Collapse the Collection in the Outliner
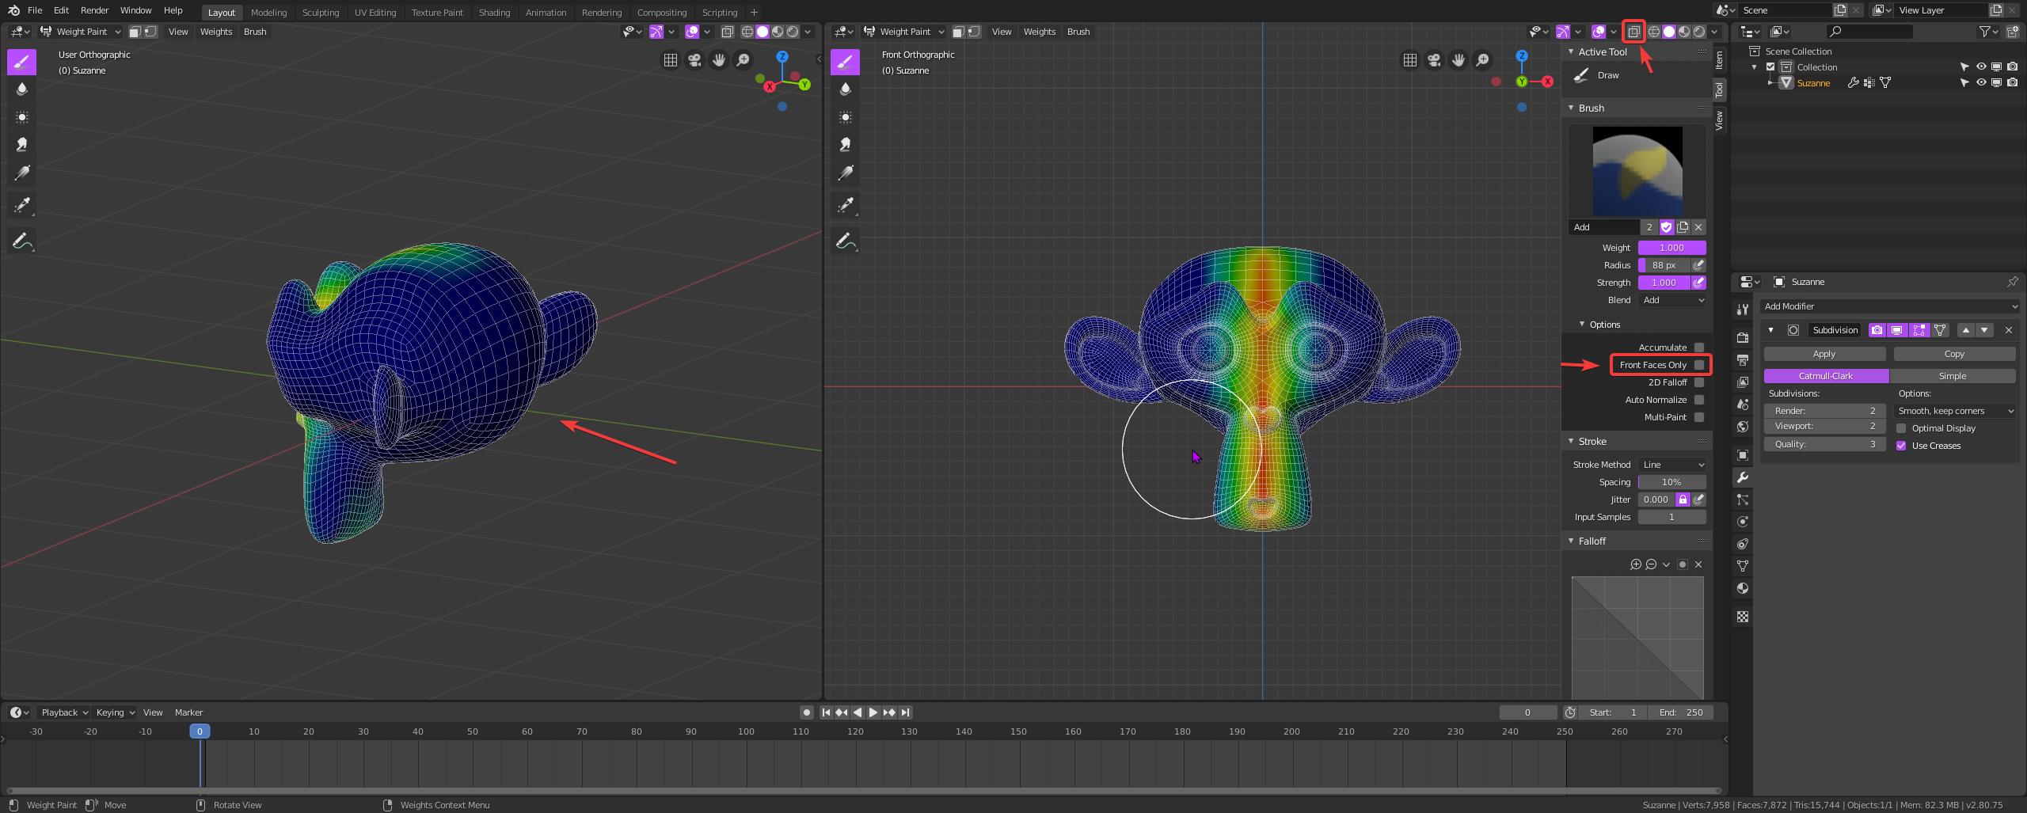 pos(1754,66)
